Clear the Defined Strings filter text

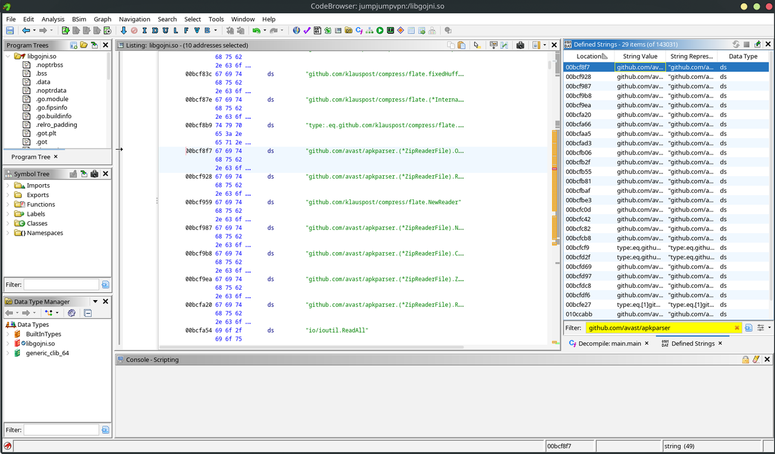(x=737, y=327)
